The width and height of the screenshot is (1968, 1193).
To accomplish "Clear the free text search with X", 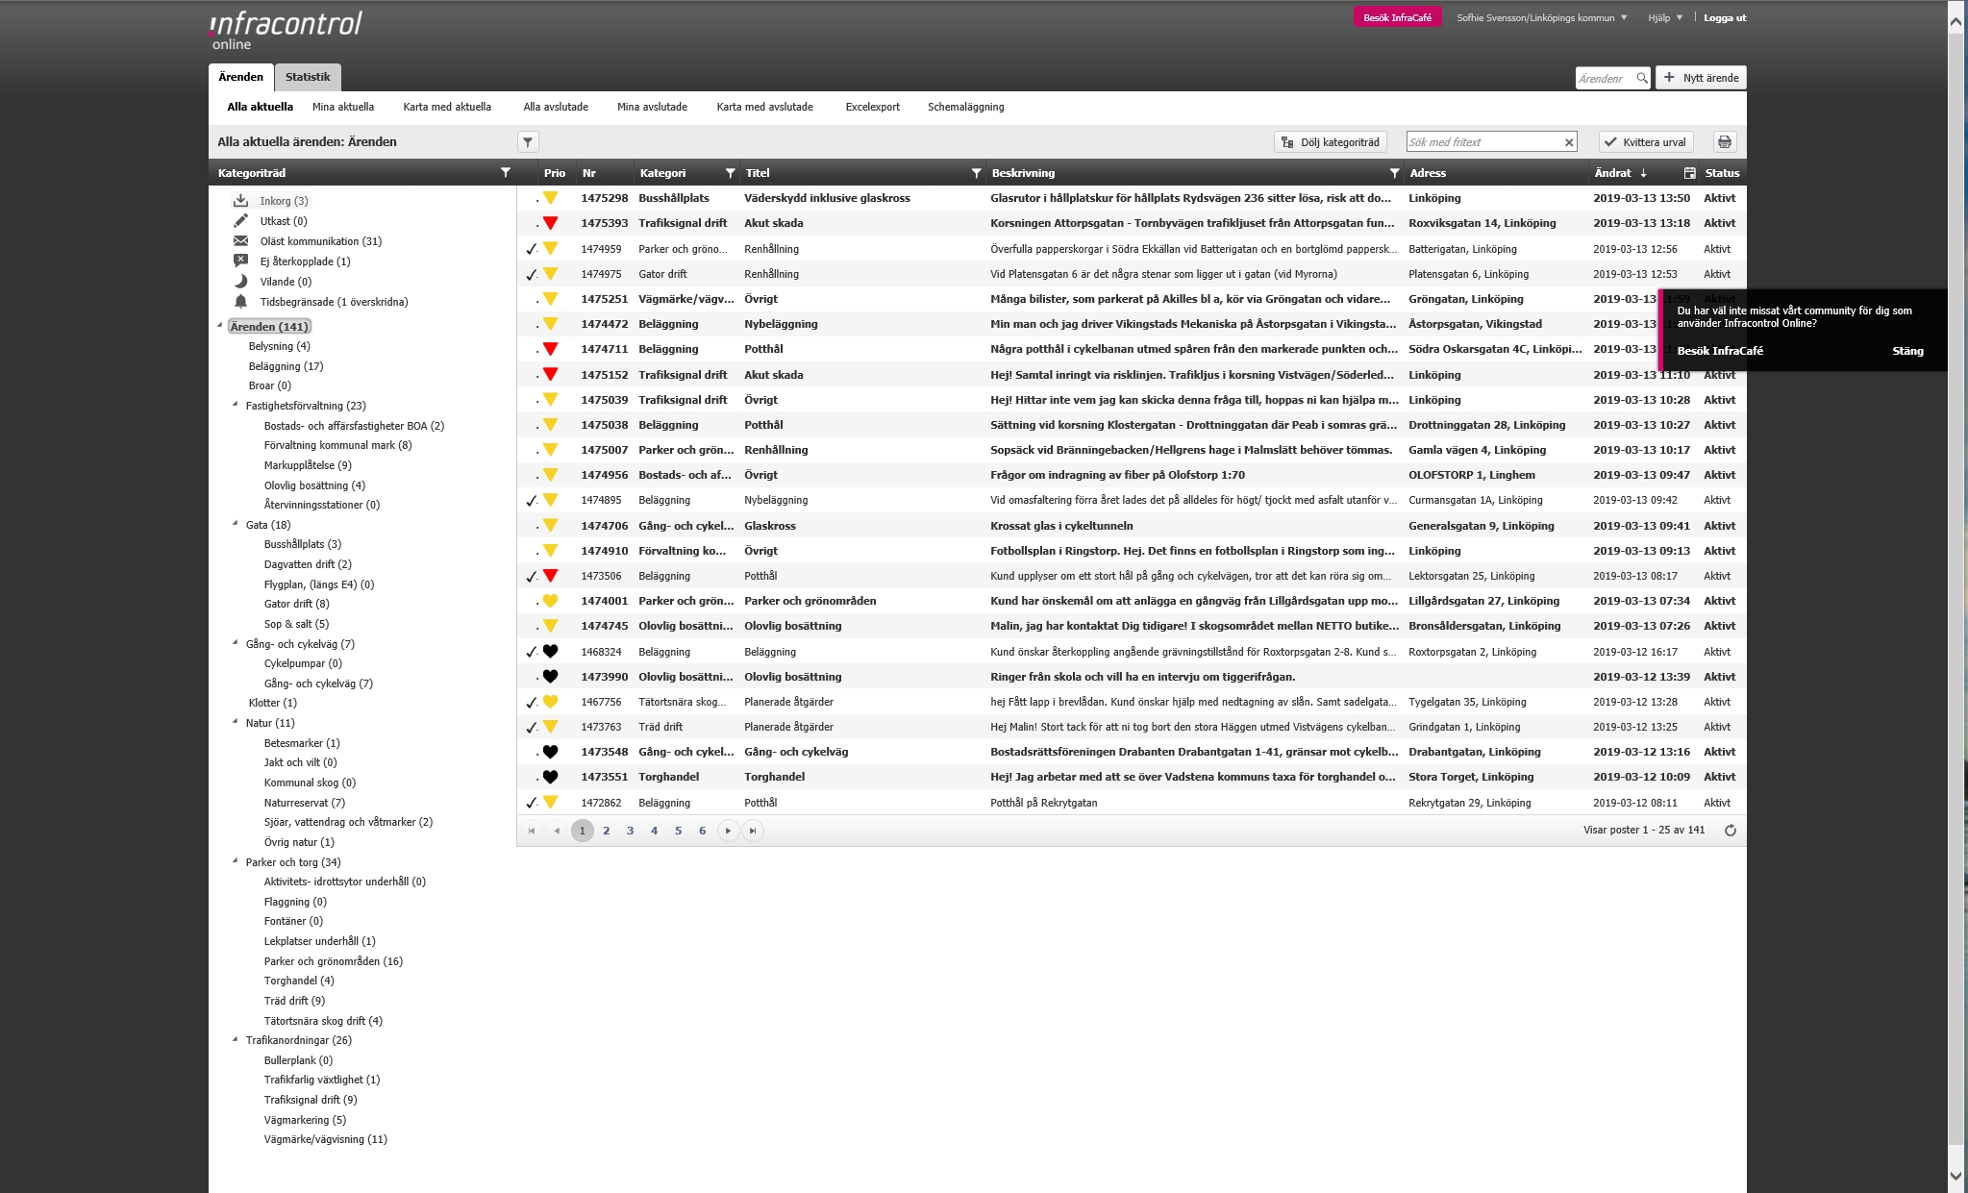I will pos(1569,142).
